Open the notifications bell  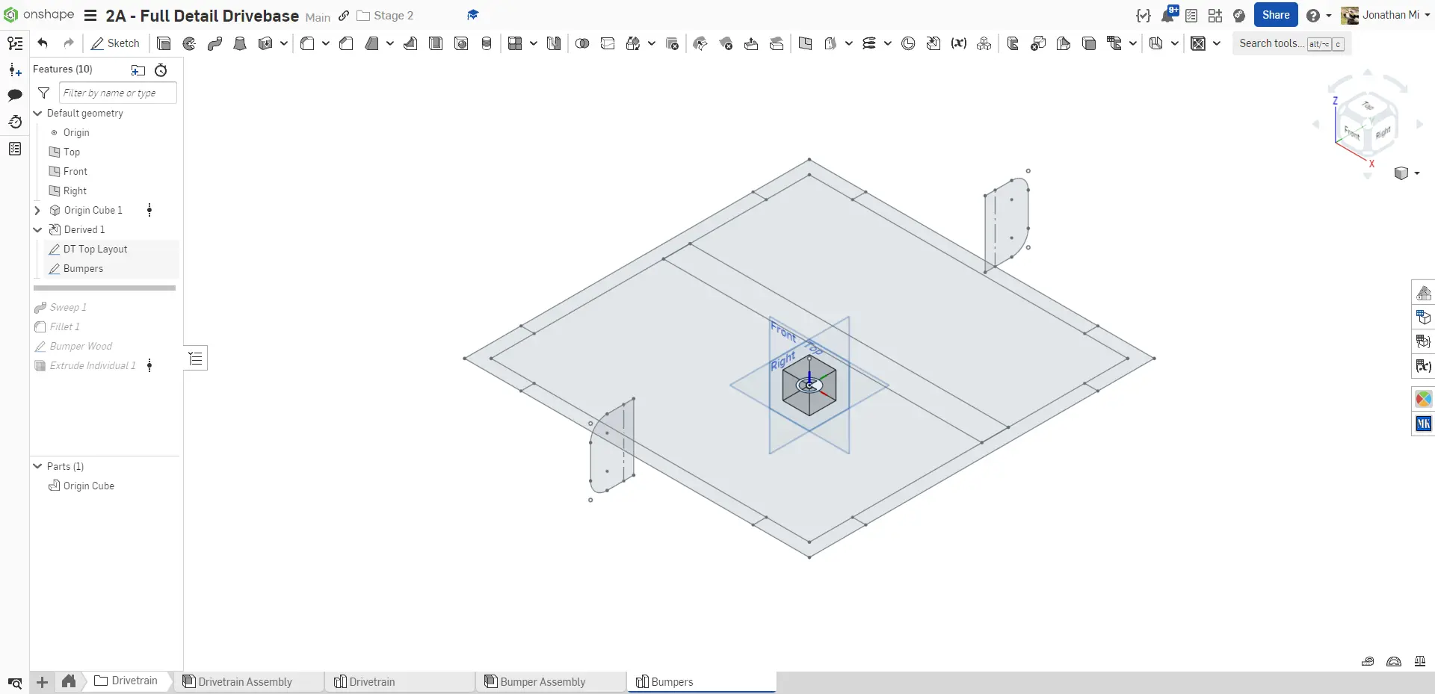(1167, 16)
